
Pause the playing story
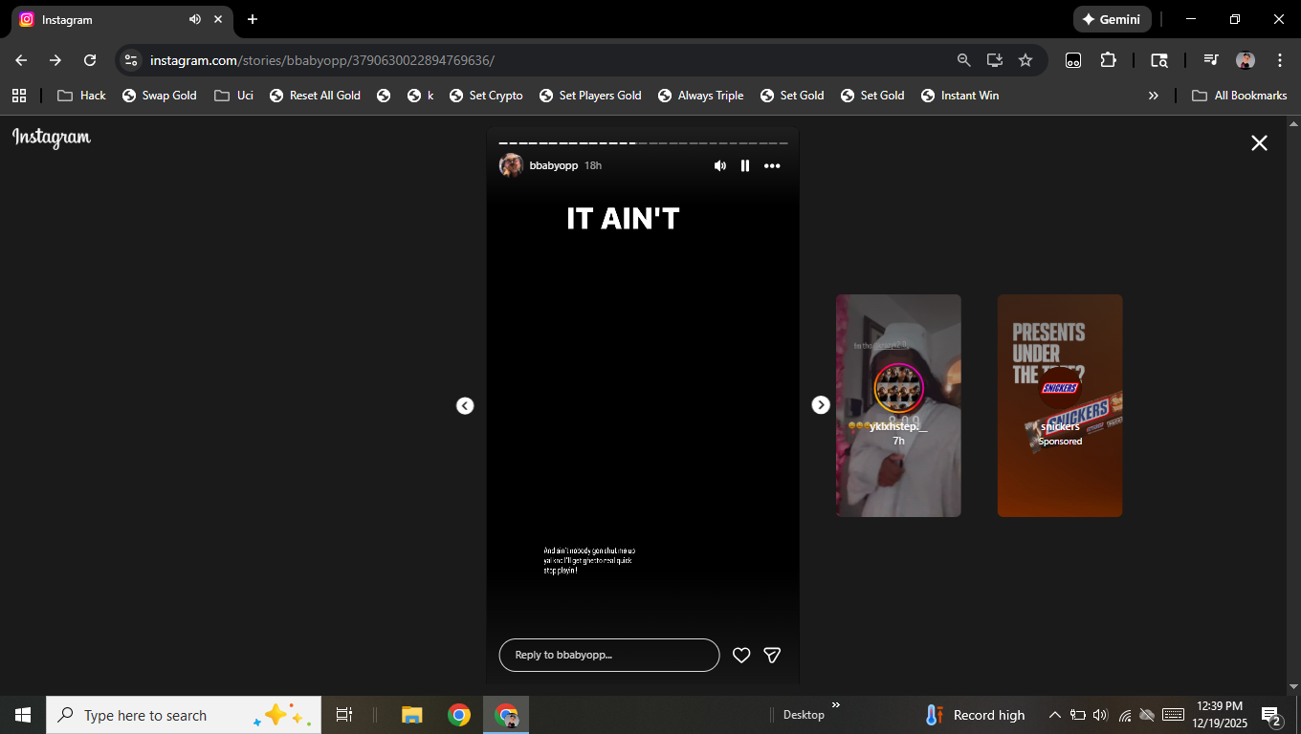coord(745,166)
